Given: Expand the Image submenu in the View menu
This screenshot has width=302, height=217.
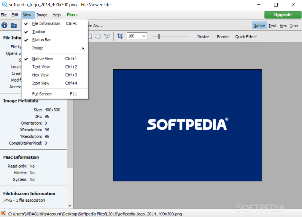Looking at the screenshot, I should [55, 48].
